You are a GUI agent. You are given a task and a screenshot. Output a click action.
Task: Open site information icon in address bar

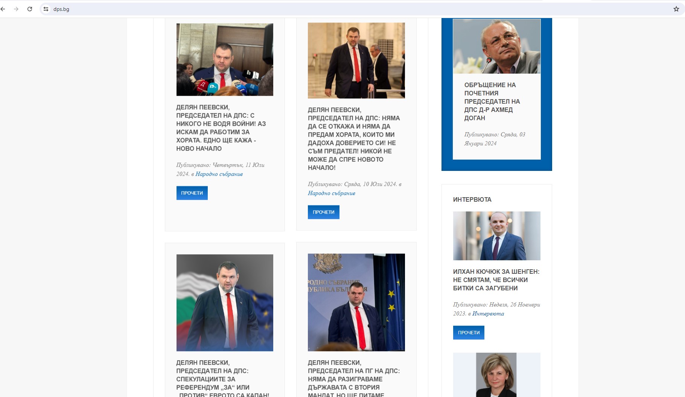46,9
